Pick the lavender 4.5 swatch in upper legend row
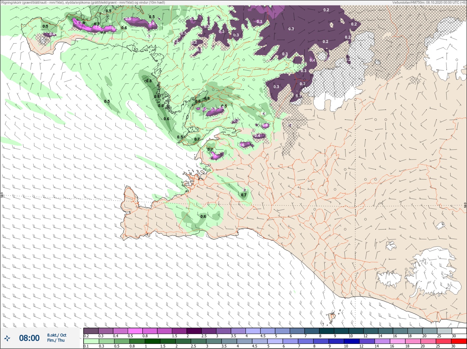 268,331
